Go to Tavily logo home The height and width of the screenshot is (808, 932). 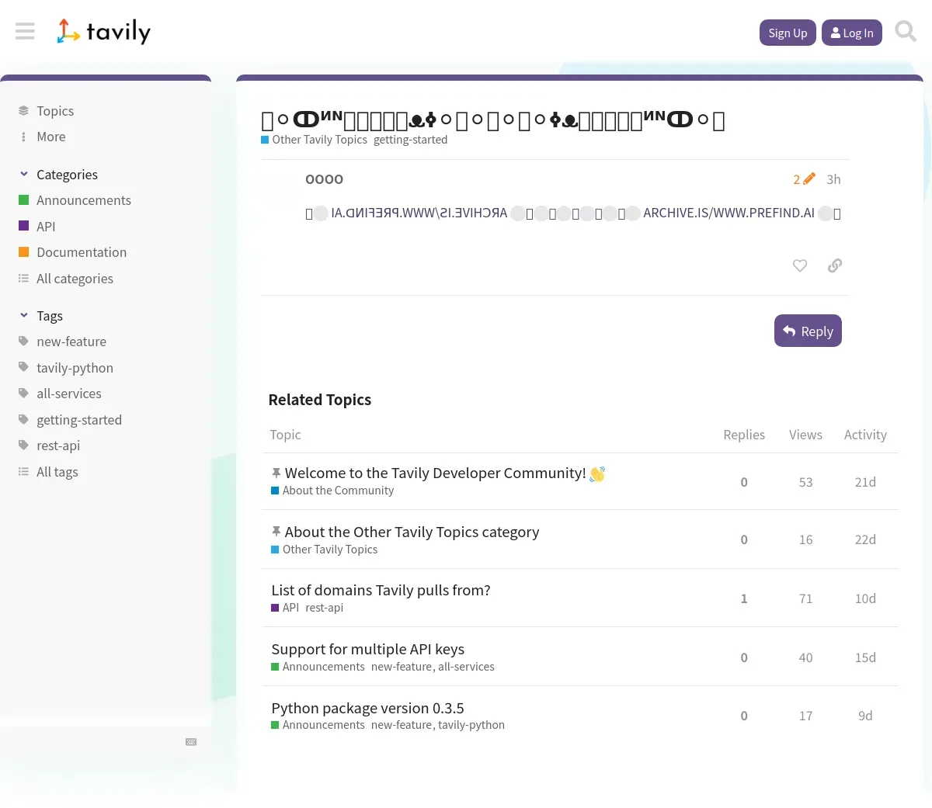tap(103, 31)
